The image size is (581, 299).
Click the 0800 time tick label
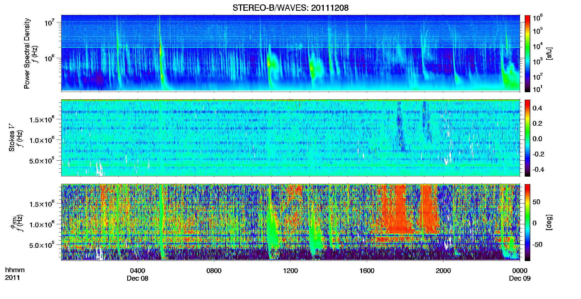(214, 270)
